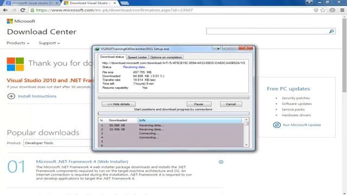Click the extension icon beside the bookmark star
347x195 pixels.
tap(332, 10)
